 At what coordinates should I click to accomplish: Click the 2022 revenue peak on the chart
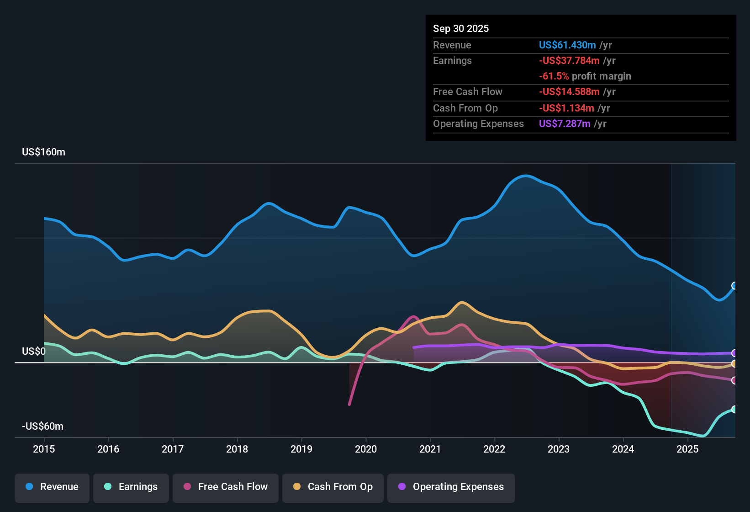[x=525, y=176]
